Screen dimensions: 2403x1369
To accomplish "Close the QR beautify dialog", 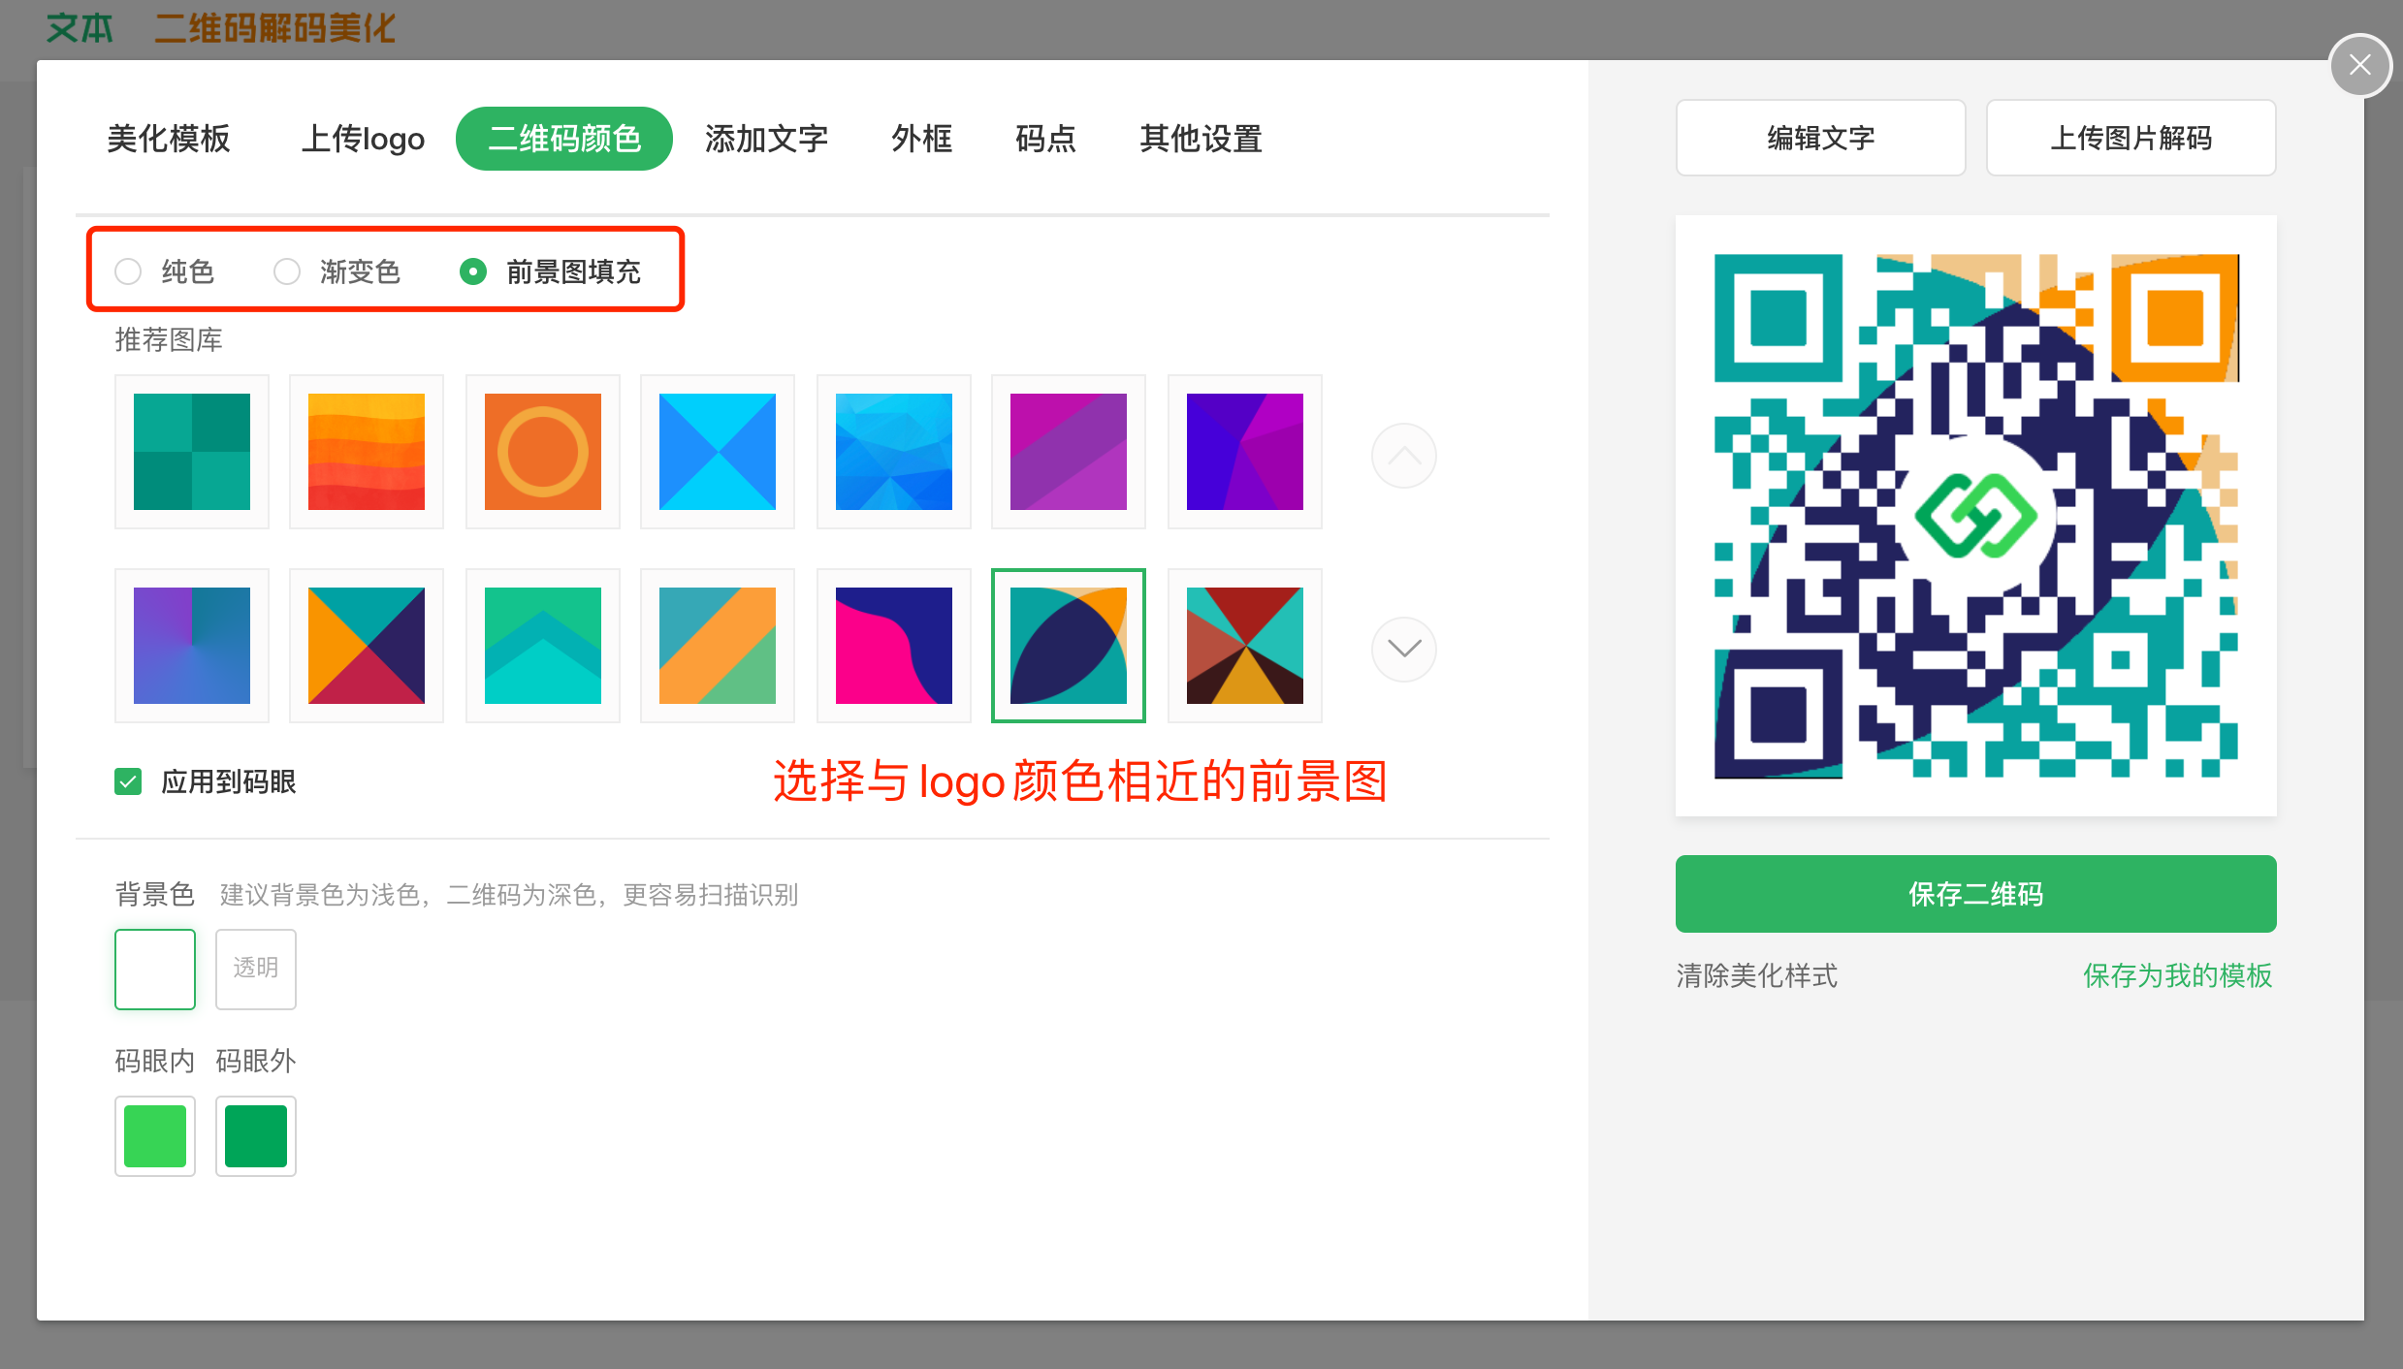I will 2359,65.
